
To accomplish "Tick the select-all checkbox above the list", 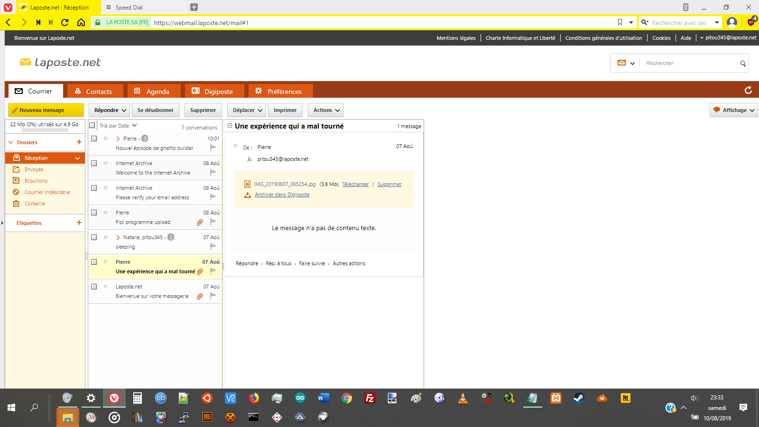I will (x=92, y=125).
